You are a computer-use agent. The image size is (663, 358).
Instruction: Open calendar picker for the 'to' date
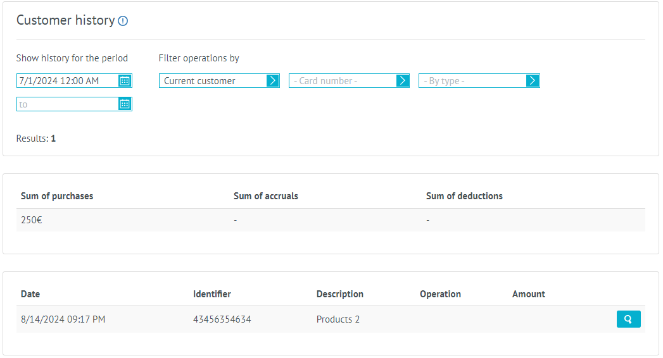(x=125, y=104)
